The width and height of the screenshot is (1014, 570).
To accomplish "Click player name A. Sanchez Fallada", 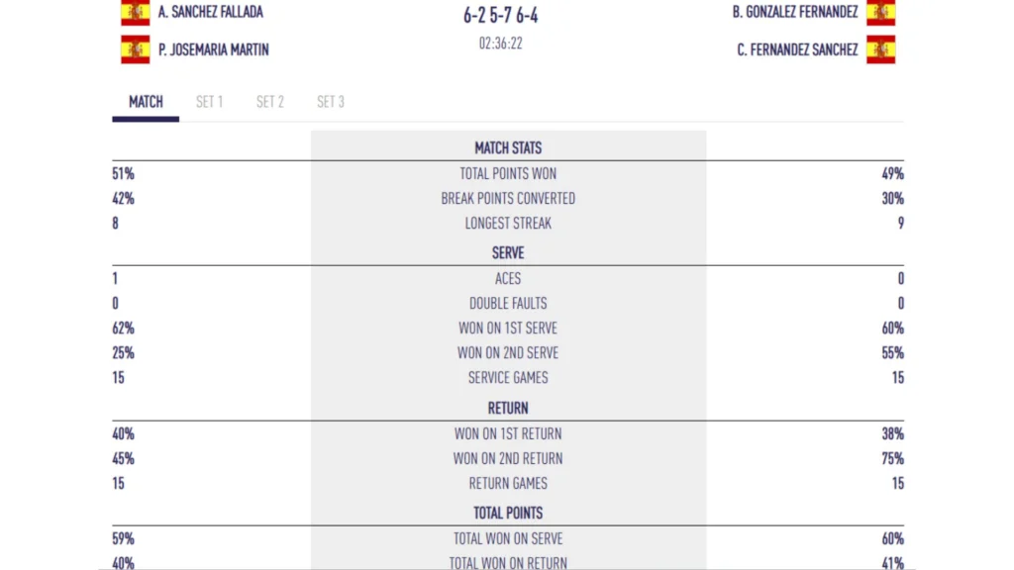I will tap(211, 13).
